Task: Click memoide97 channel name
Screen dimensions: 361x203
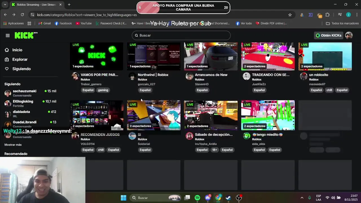Action: (x=317, y=84)
